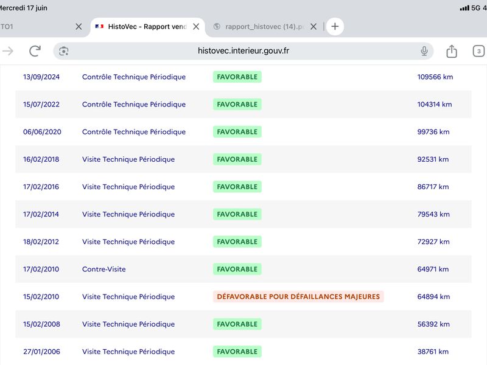Close the rapport_histovec (14) tab
Screen dimensions: 487x365
pos(314,27)
